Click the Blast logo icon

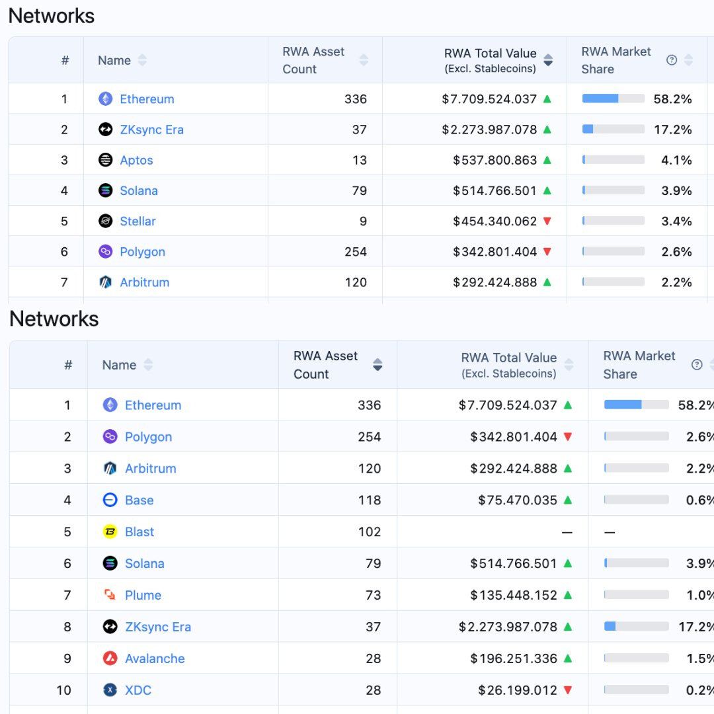point(110,532)
